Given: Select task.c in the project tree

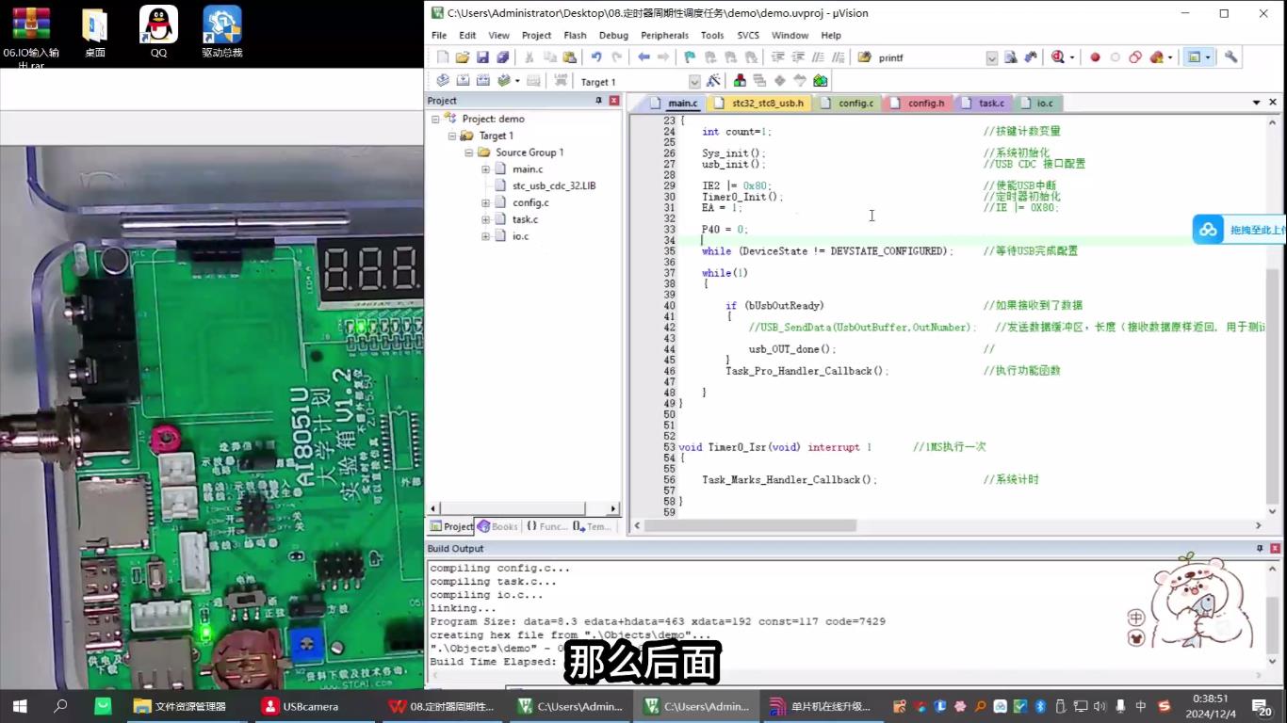Looking at the screenshot, I should tap(525, 219).
